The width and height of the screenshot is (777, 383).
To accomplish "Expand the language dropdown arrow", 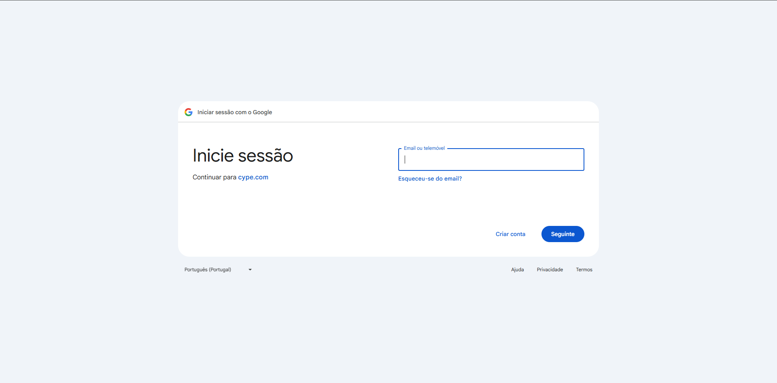I will click(250, 270).
